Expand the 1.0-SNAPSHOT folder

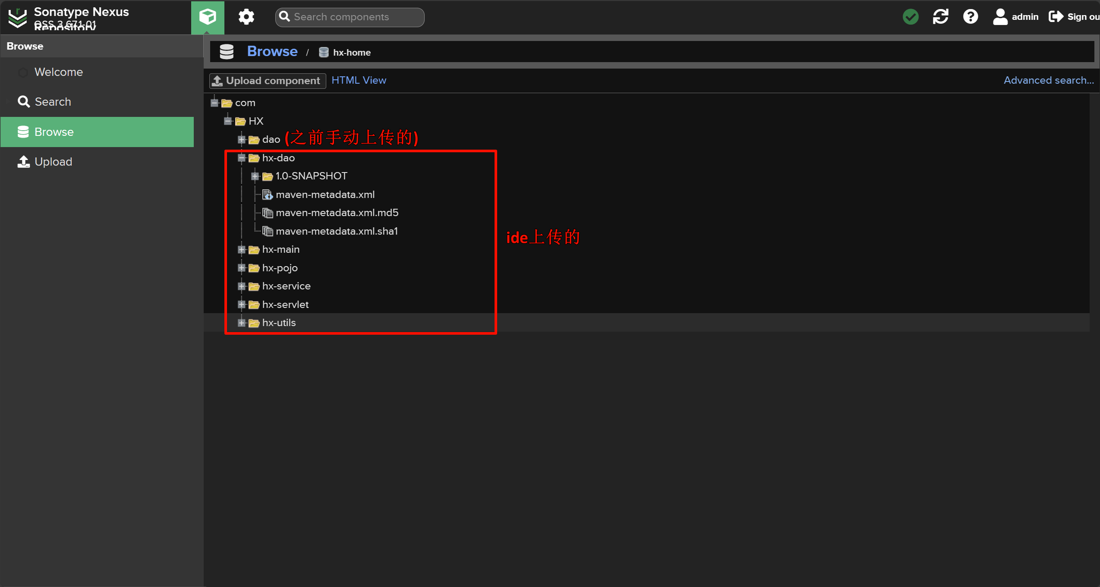pyautogui.click(x=255, y=176)
